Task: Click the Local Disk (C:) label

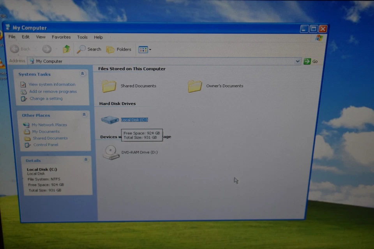Action: pos(134,119)
